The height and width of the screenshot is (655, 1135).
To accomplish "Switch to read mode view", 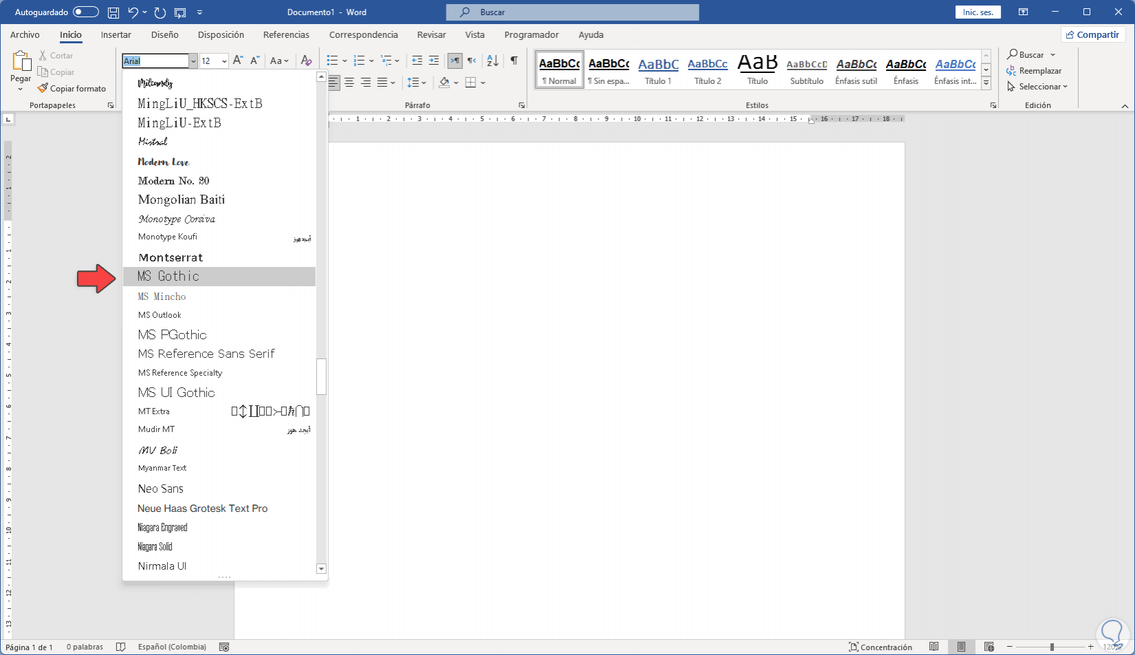I will point(934,647).
